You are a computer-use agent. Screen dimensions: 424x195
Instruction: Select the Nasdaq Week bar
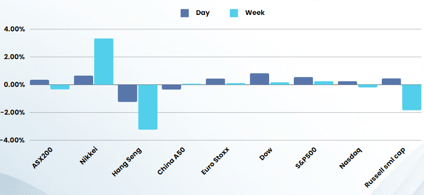[367, 86]
